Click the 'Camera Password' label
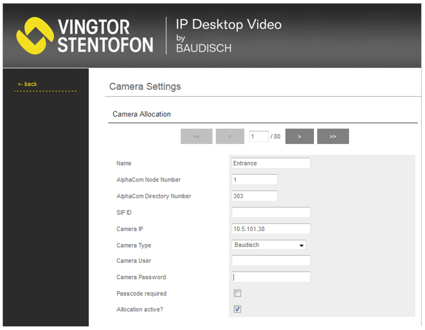 (141, 277)
